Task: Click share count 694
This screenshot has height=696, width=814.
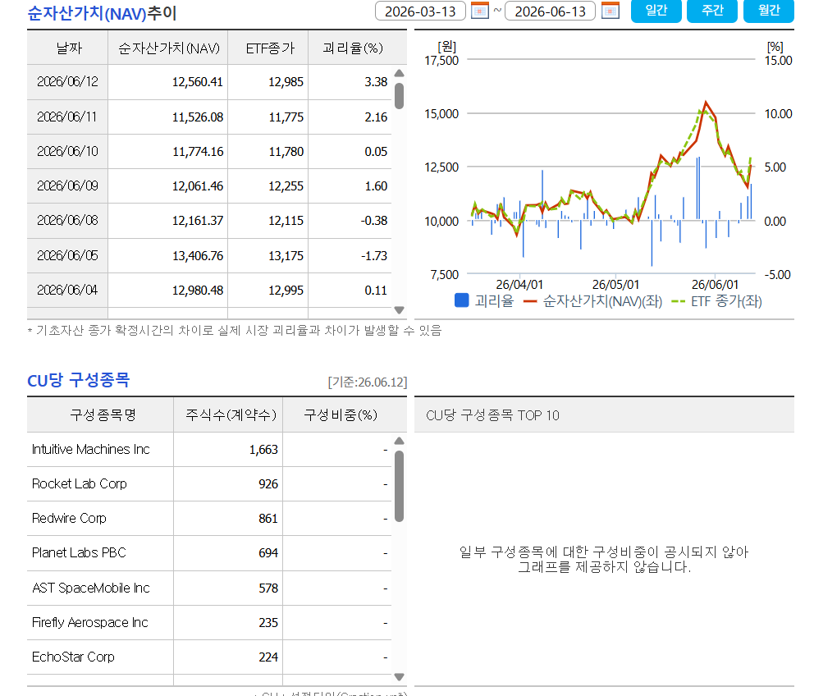Action: click(x=268, y=553)
